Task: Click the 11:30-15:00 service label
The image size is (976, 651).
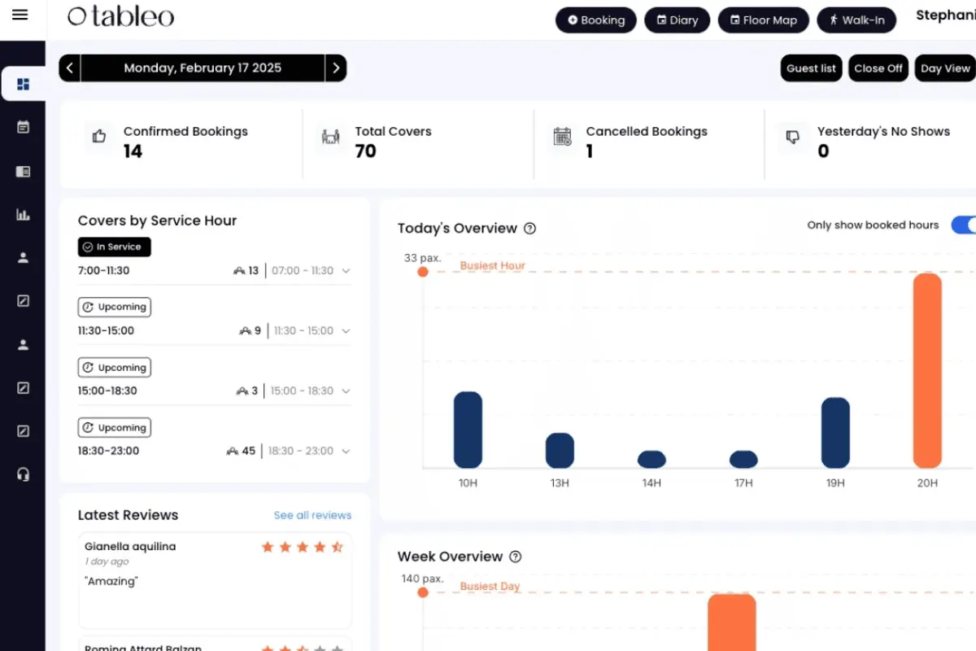Action: click(106, 331)
